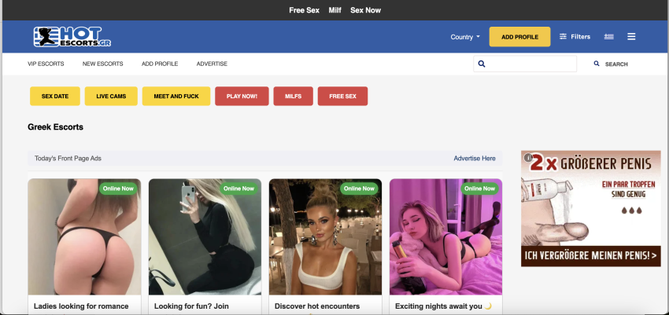Open 'Looking for fun? Join' ad thumbnail

(x=205, y=236)
